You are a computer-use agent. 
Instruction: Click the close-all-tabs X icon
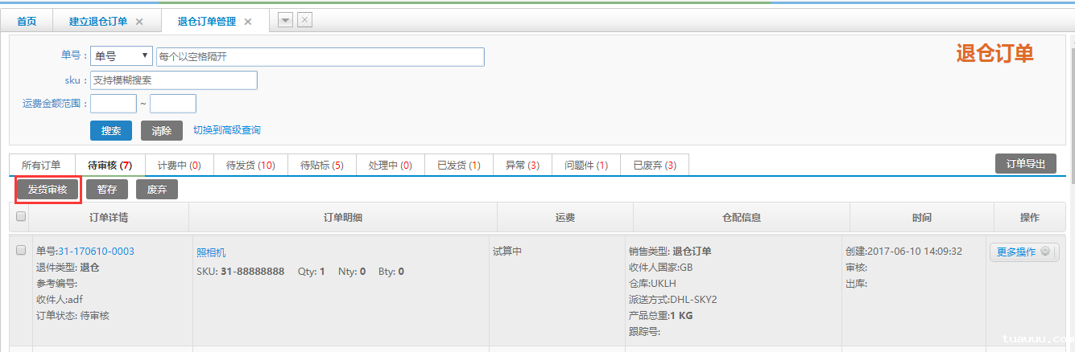pyautogui.click(x=304, y=20)
